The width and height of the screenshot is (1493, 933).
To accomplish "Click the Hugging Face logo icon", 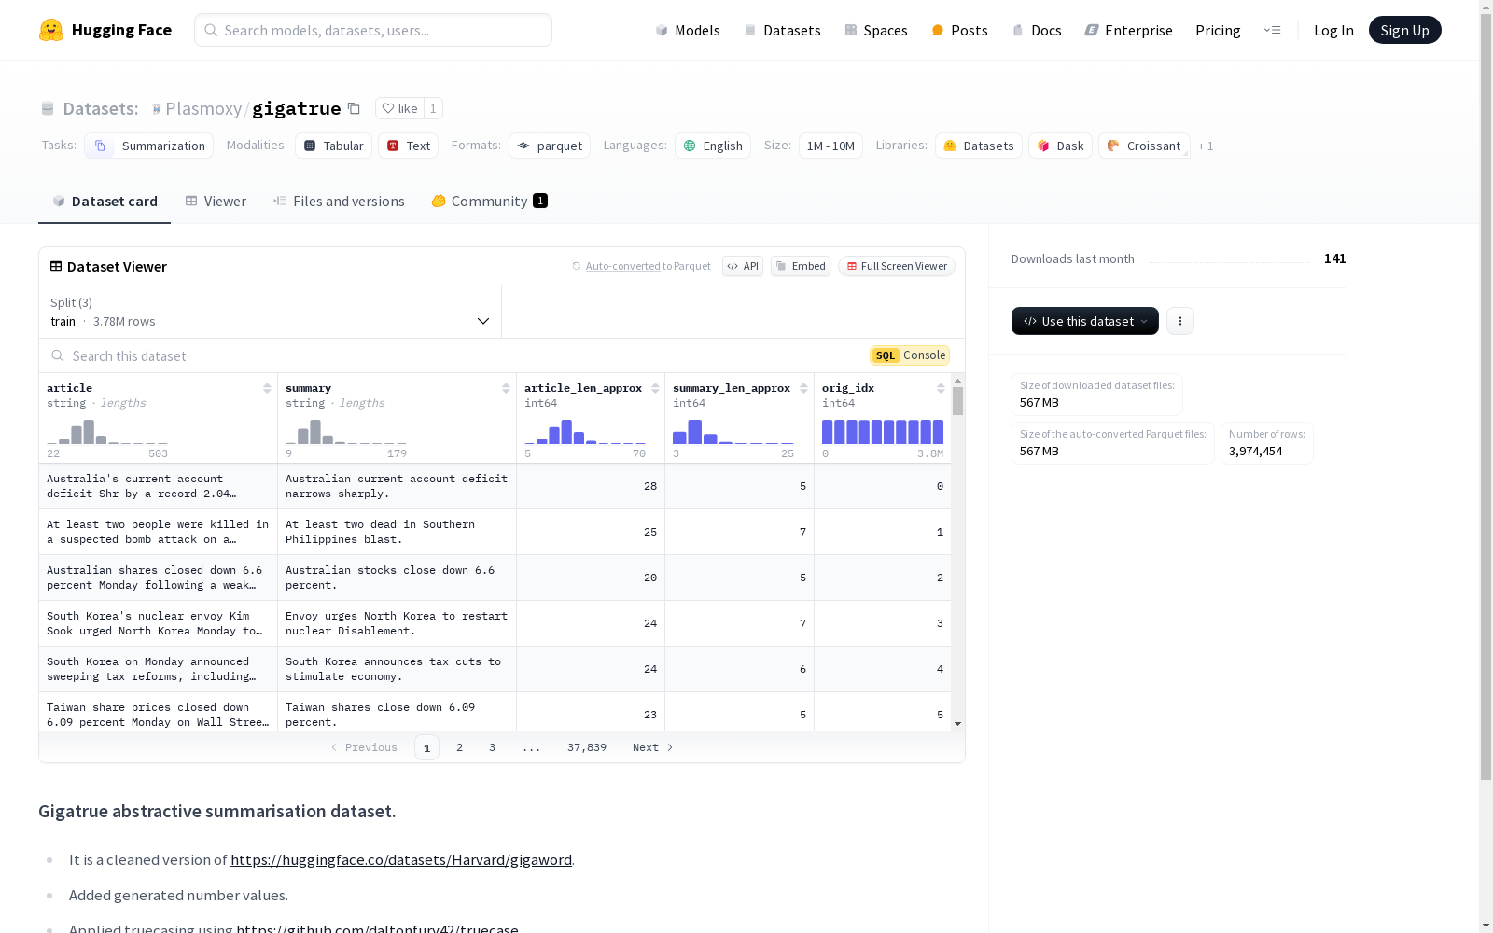I will click(51, 30).
